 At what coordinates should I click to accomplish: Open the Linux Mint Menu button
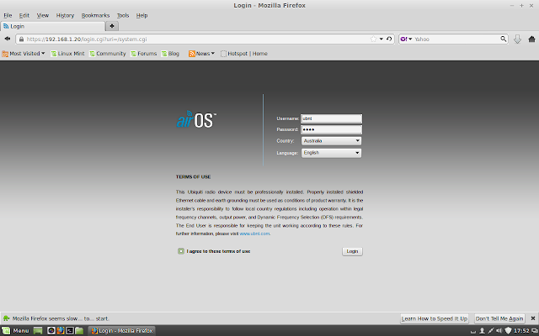(x=15, y=331)
